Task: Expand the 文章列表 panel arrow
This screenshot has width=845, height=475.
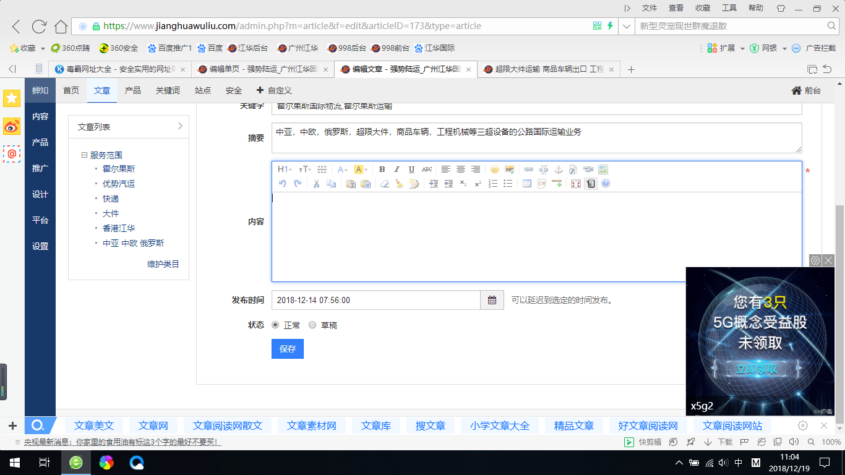Action: point(180,126)
